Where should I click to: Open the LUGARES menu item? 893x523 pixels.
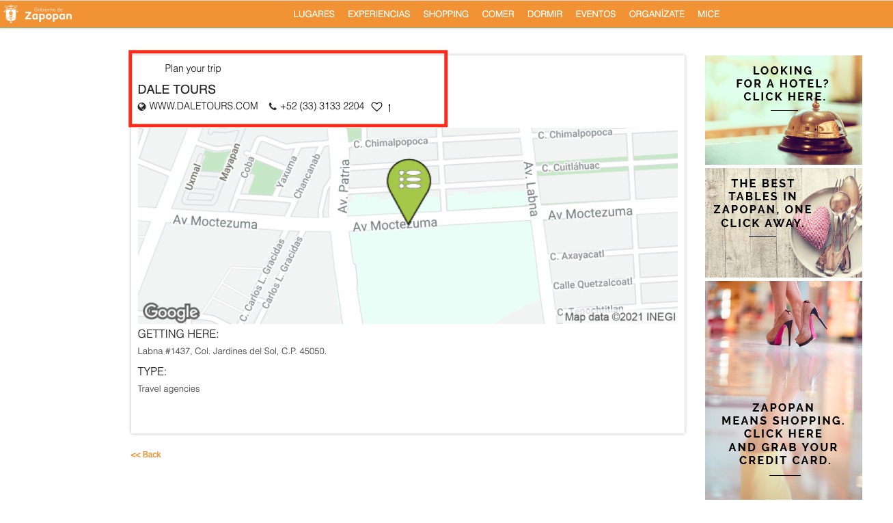pos(314,14)
